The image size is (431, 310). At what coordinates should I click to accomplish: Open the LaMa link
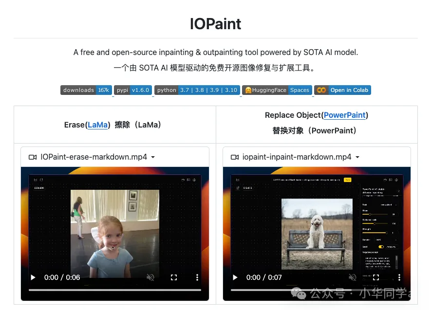[x=97, y=125]
